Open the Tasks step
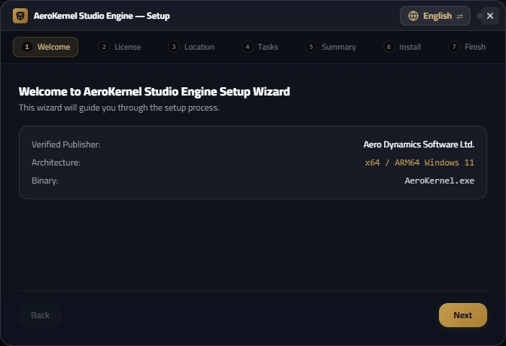Screen dimensions: 506x346 click(260, 47)
